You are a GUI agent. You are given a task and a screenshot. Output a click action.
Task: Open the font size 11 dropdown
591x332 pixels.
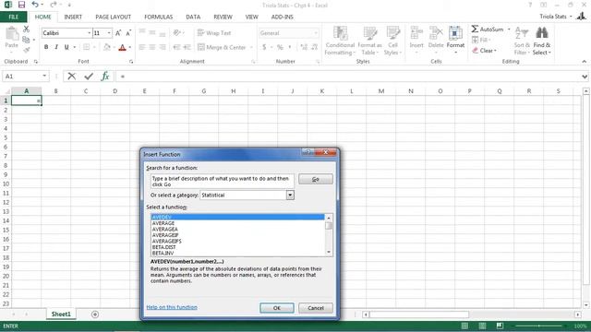tap(109, 33)
